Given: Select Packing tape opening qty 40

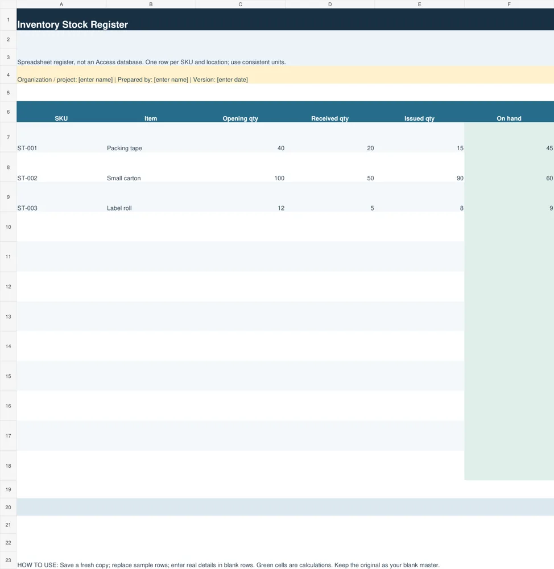Looking at the screenshot, I should tap(240, 137).
